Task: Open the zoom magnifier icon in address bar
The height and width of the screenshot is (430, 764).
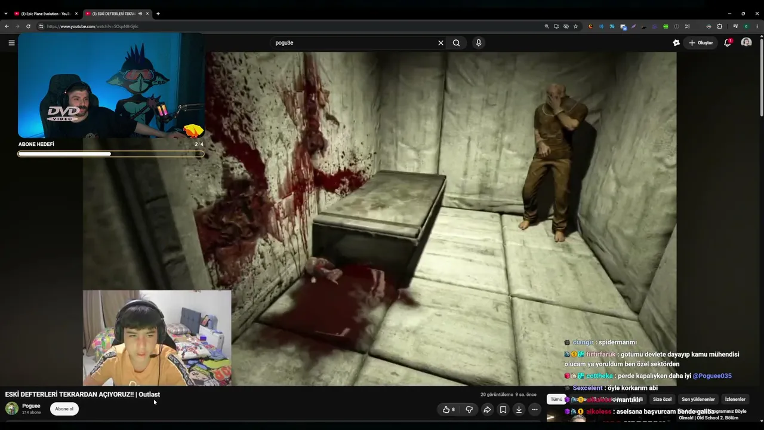Action: [547, 26]
